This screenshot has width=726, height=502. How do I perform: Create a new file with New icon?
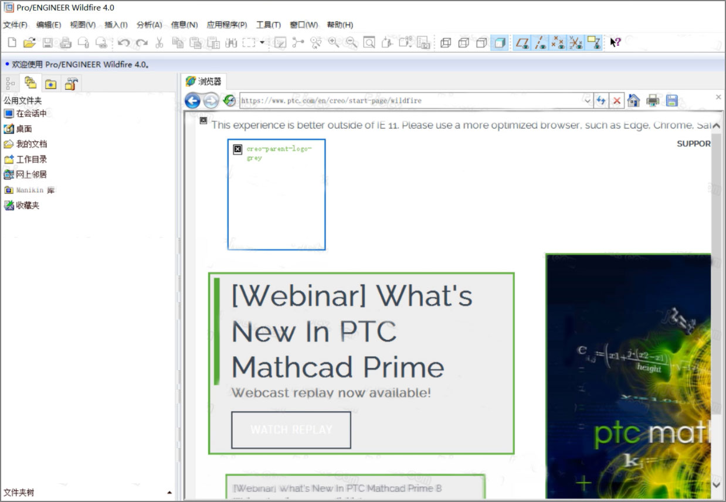point(12,42)
